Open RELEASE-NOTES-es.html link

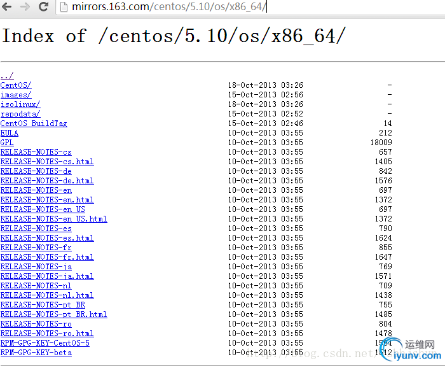(x=47, y=238)
